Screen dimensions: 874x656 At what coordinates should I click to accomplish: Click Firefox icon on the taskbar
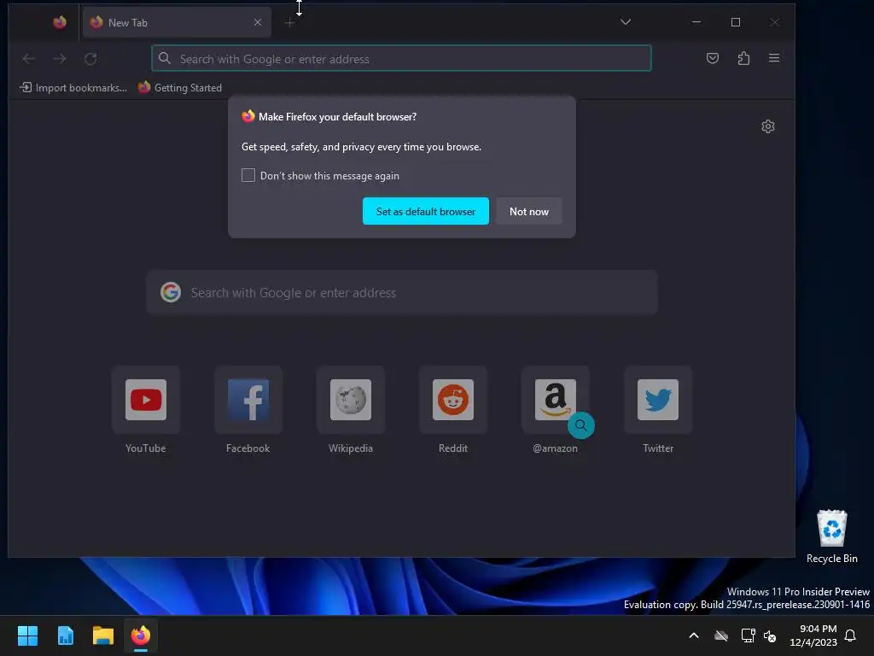click(x=141, y=635)
